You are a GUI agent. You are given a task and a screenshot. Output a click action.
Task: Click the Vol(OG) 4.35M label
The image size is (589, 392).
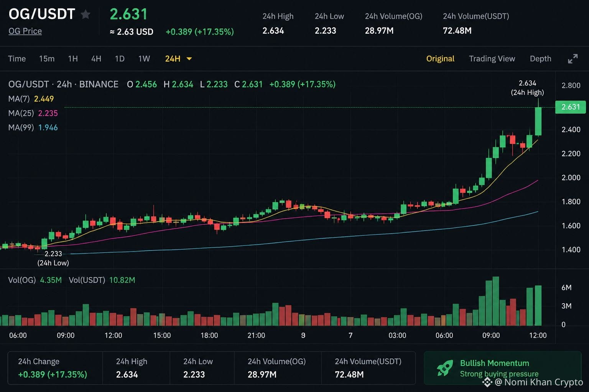tap(35, 280)
